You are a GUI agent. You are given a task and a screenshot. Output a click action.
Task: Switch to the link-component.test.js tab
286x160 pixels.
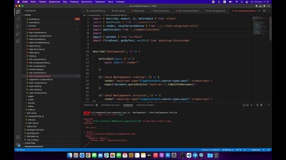[x=187, y=11]
